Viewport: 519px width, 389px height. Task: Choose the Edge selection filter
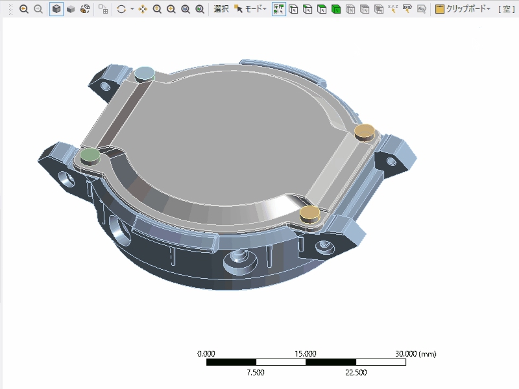tap(308, 9)
